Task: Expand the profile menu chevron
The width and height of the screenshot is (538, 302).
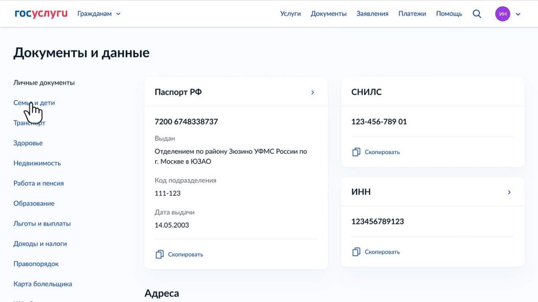Action: (x=518, y=14)
